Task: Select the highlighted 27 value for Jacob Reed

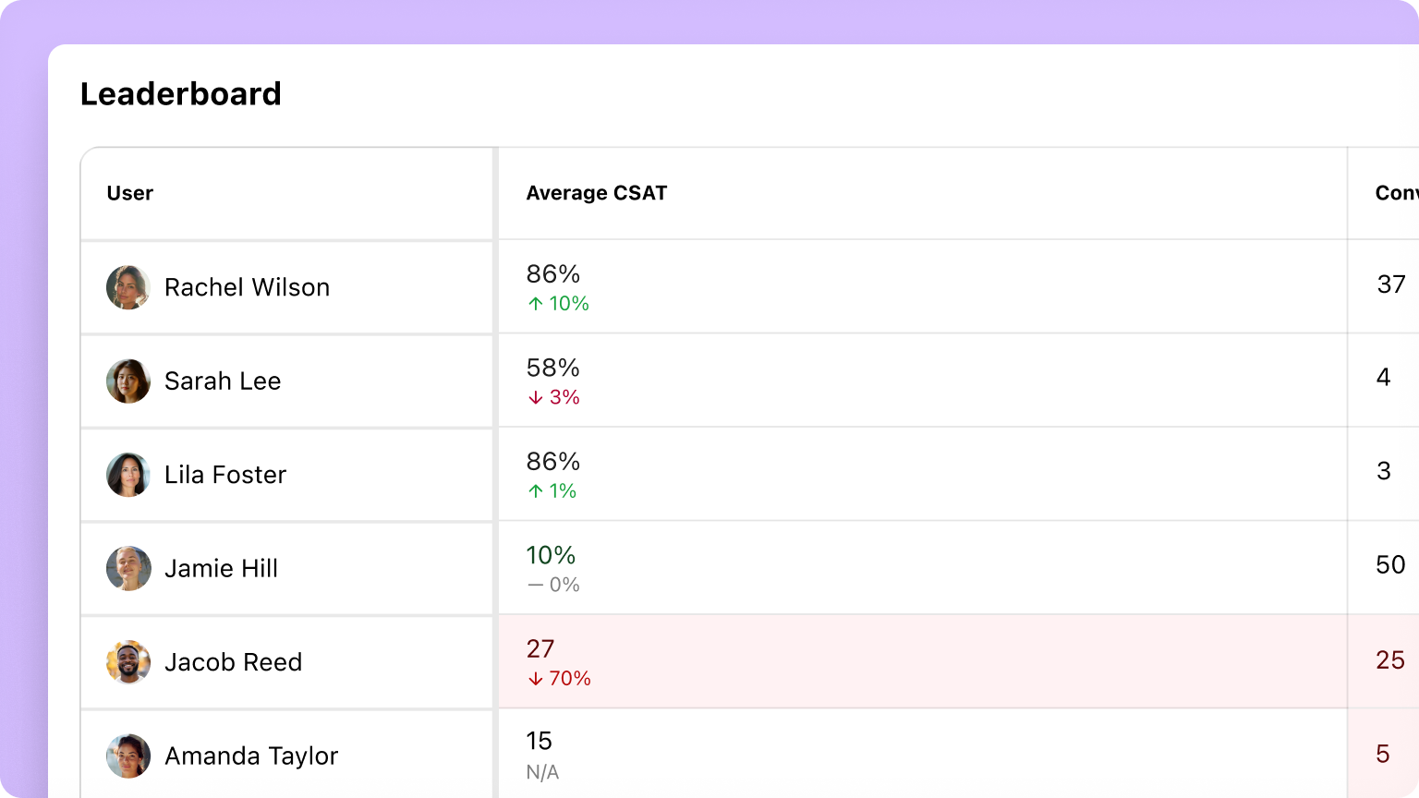Action: coord(540,649)
